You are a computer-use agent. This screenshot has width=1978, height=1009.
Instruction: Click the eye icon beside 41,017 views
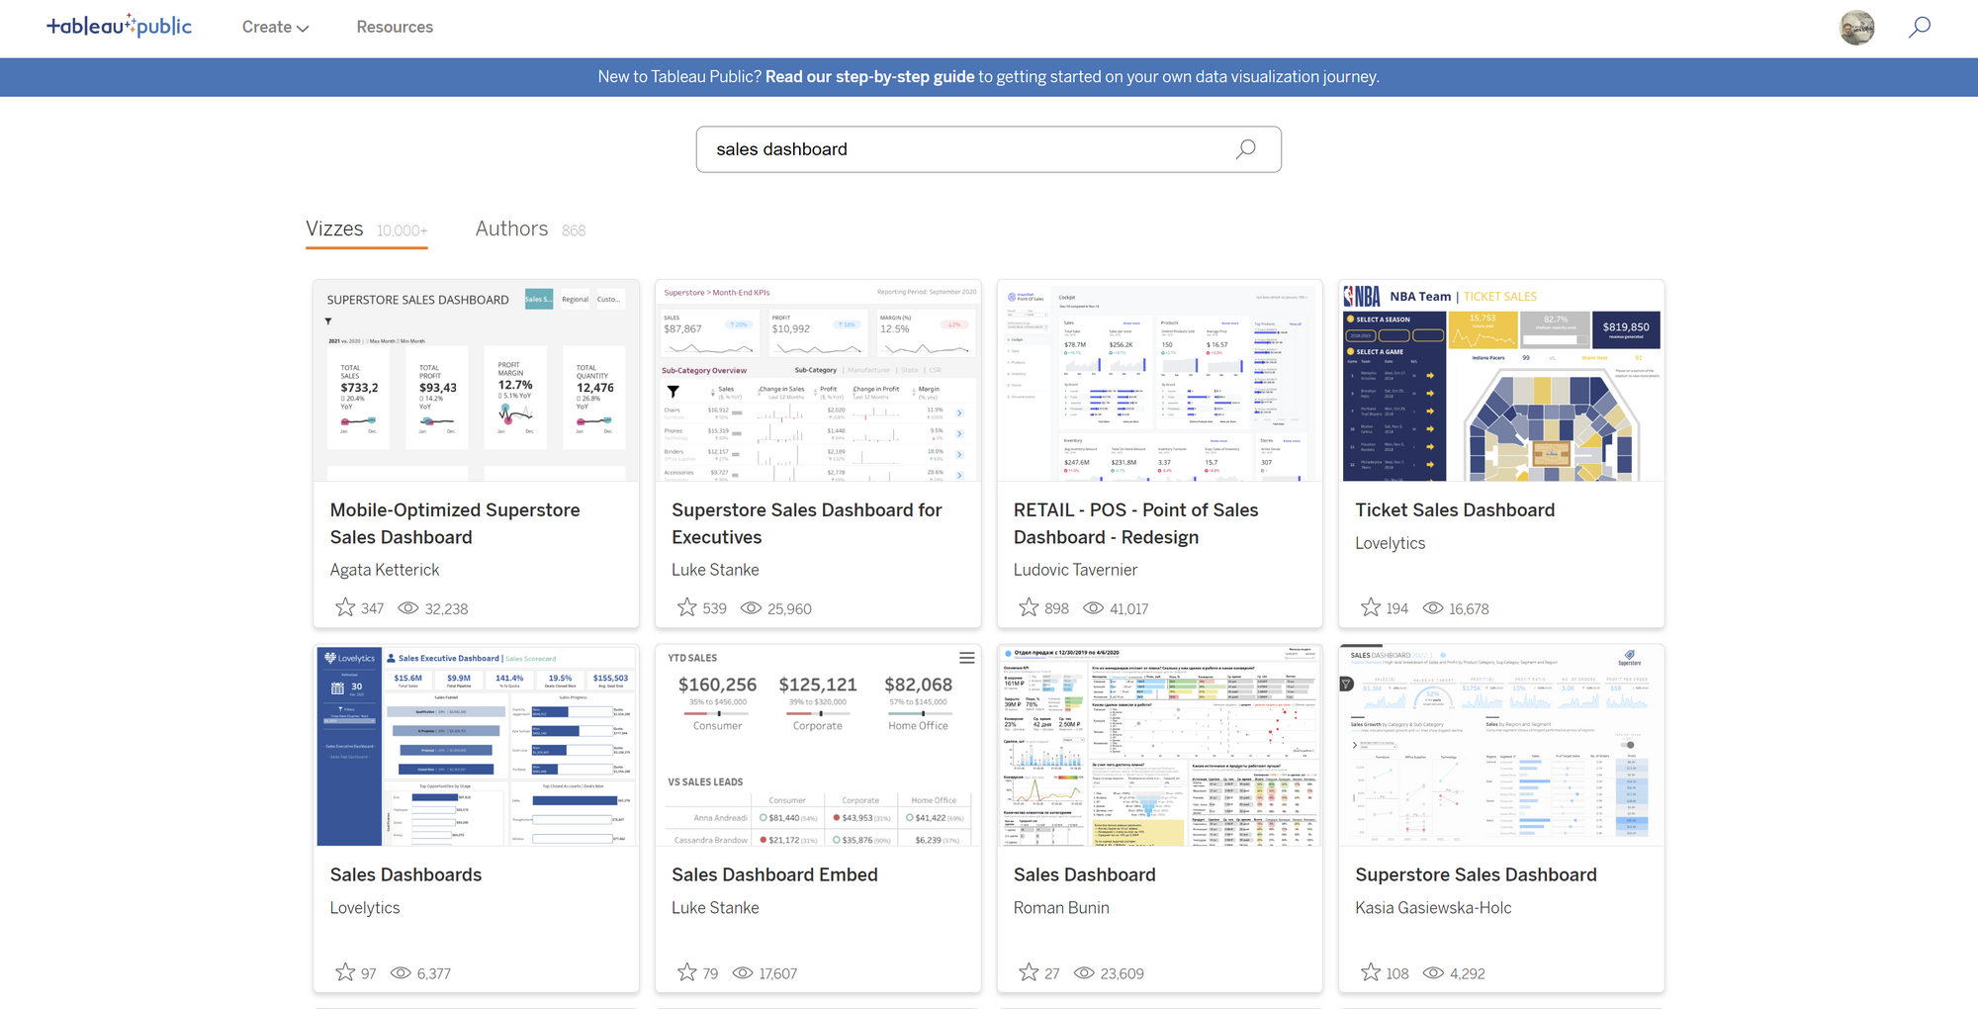pos(1093,608)
